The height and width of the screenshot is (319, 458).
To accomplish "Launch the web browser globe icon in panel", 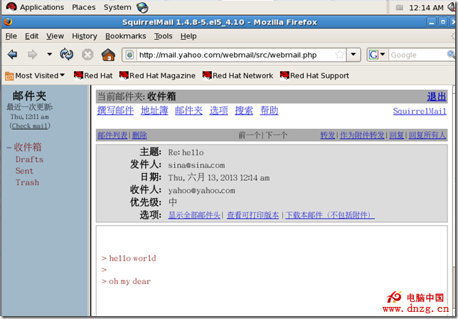I will pos(143,8).
